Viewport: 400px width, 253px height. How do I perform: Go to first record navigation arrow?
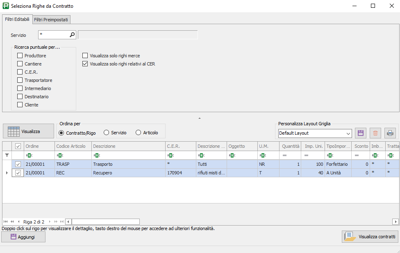point(6,221)
